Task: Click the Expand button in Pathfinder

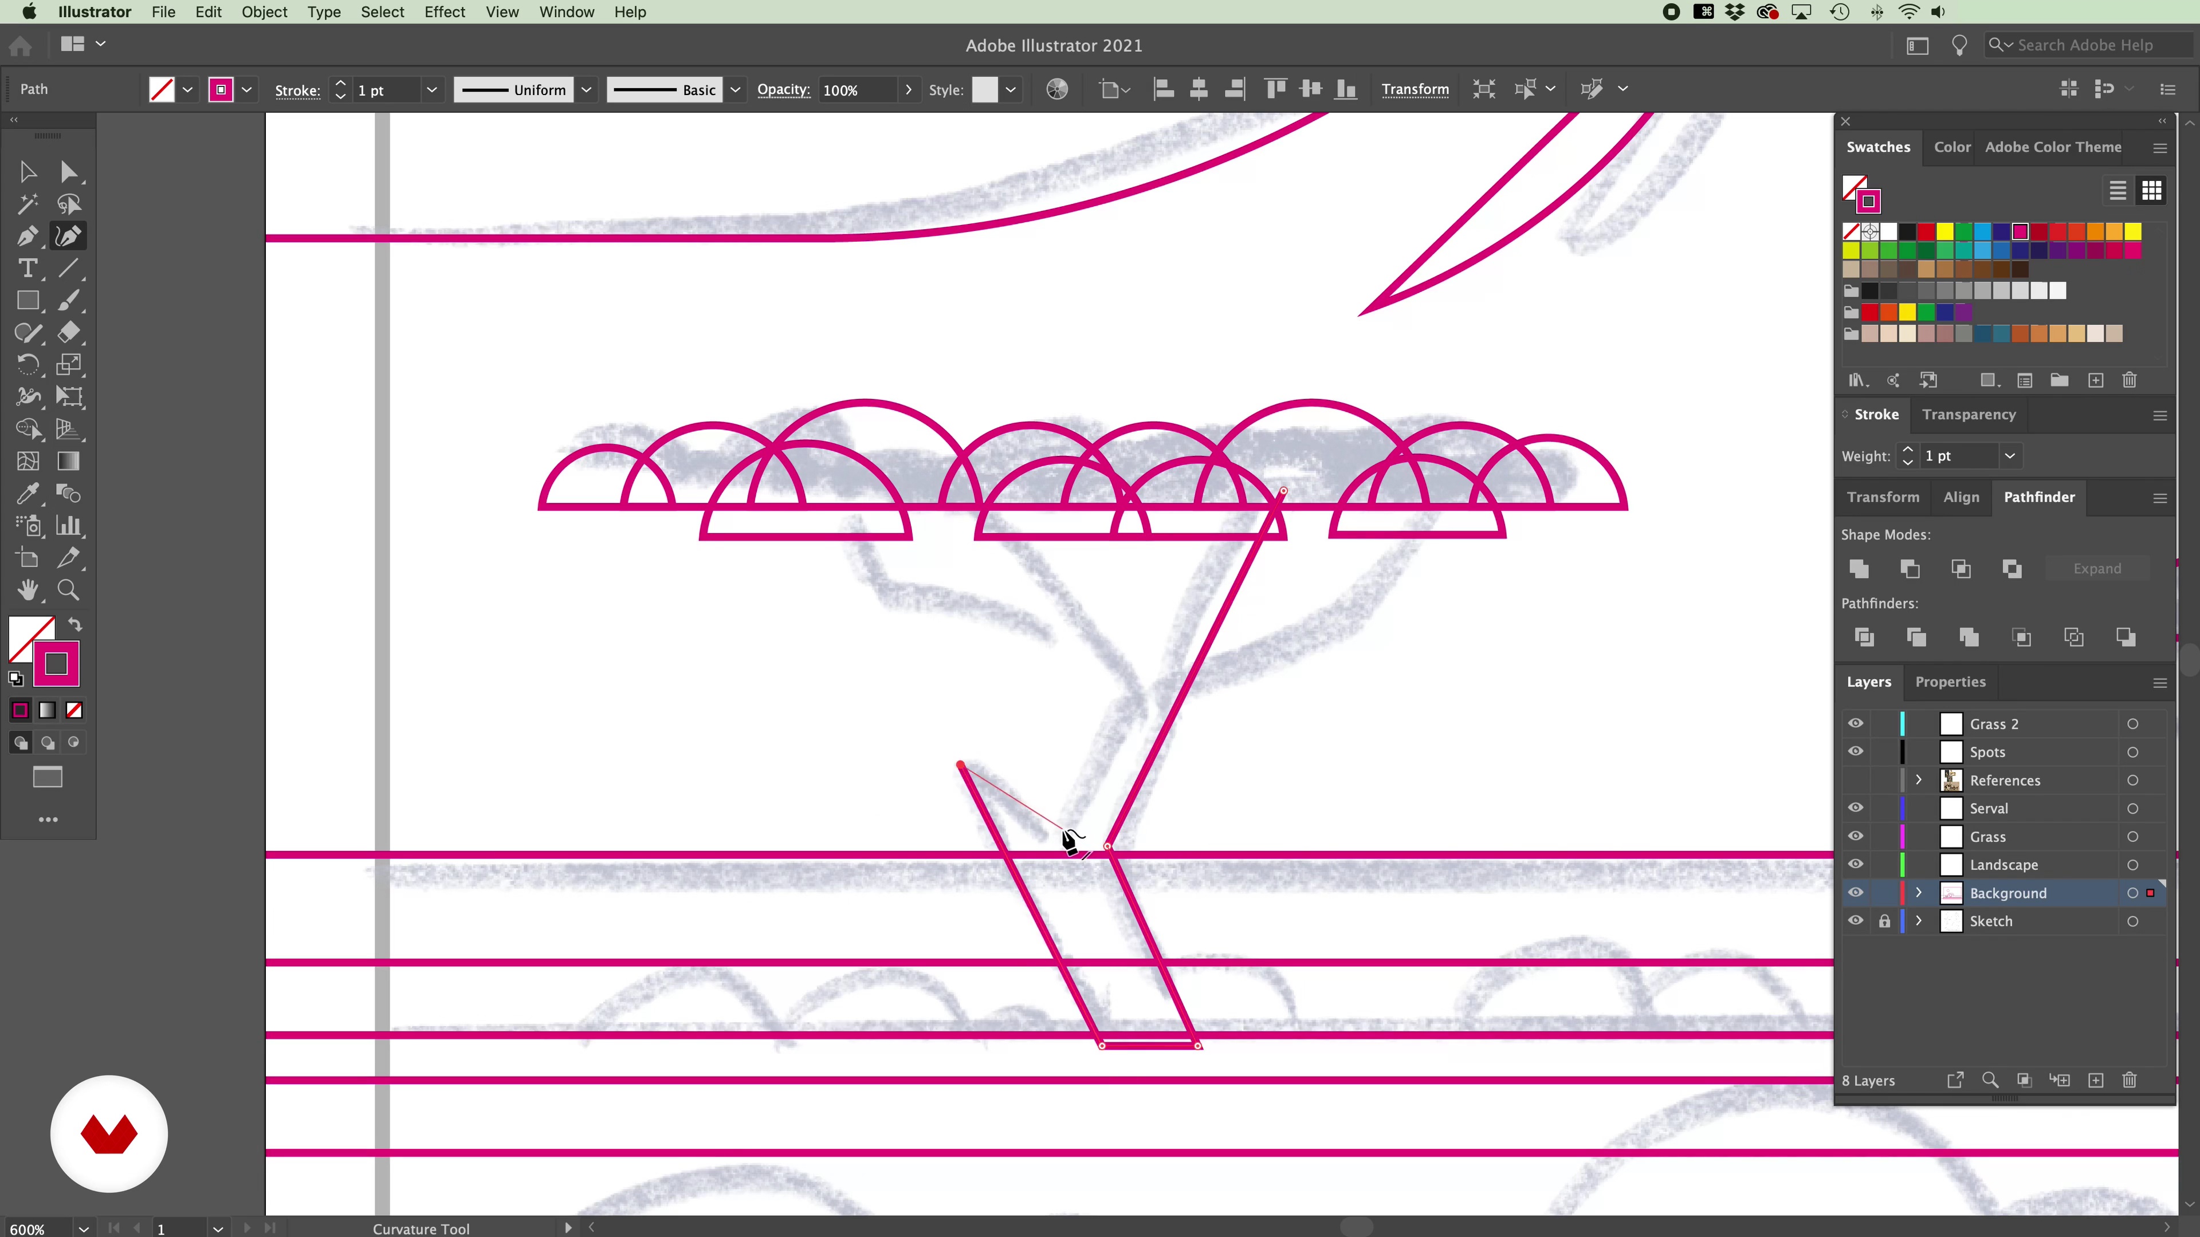Action: 2097,569
